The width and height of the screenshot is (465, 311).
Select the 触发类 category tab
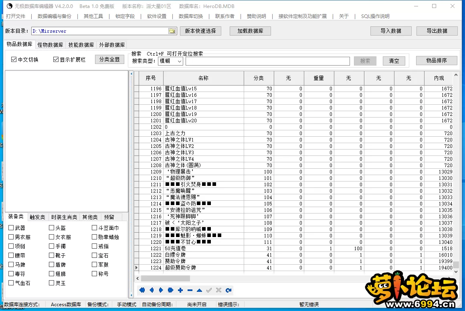tap(37, 217)
